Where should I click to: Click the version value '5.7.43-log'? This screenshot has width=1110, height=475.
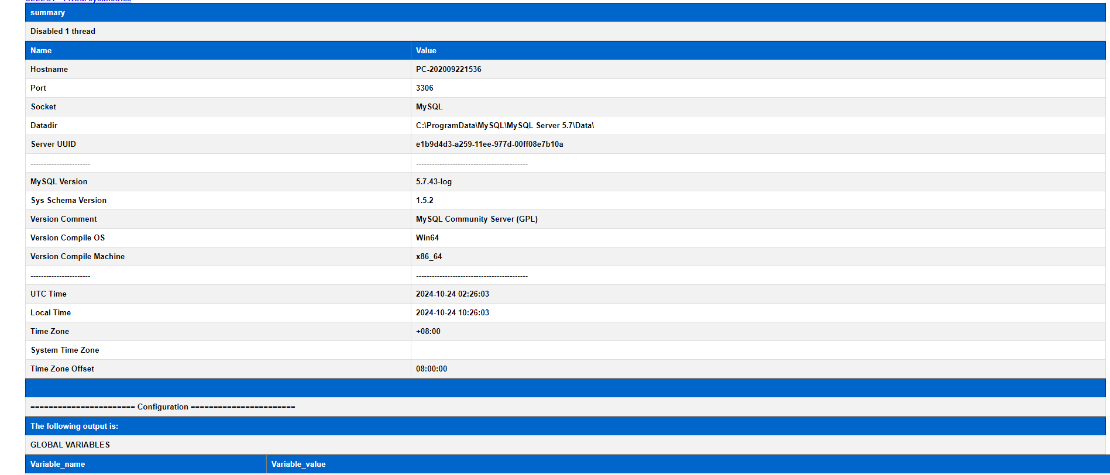[434, 182]
